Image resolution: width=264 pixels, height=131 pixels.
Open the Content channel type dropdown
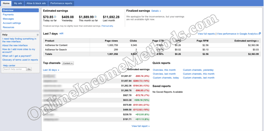coord(68,63)
